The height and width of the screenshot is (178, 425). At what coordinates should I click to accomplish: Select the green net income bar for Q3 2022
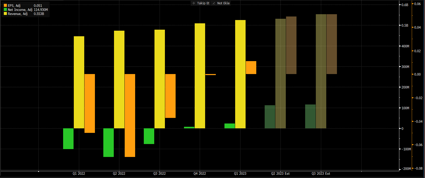[x=149, y=136]
